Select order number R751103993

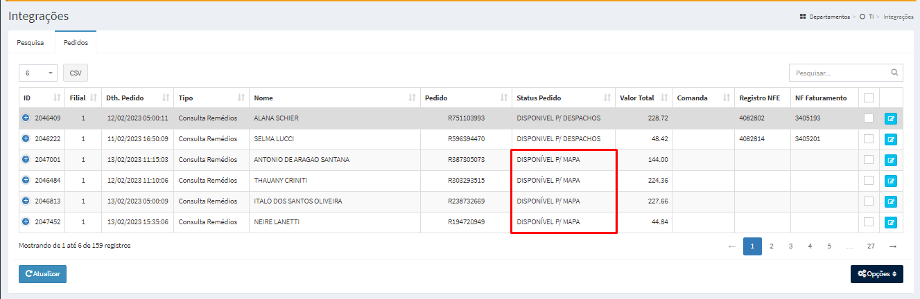(467, 118)
